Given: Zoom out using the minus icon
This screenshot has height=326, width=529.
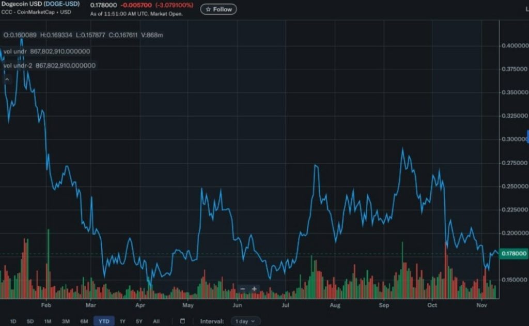Looking at the screenshot, I should point(243,289).
